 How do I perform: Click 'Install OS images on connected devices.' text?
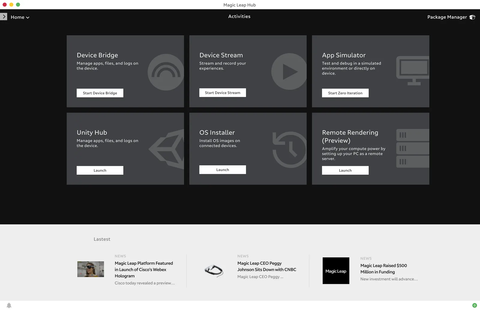tap(220, 143)
